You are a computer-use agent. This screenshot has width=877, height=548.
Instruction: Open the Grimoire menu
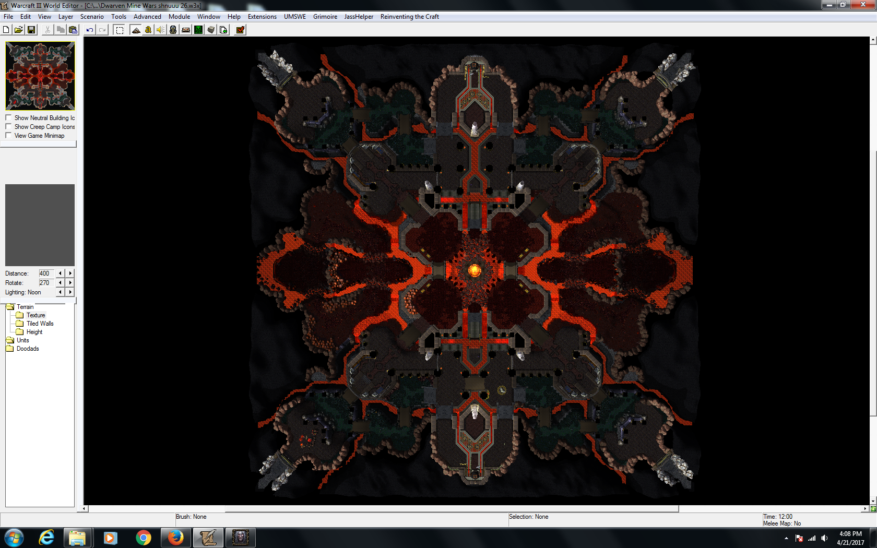click(x=325, y=17)
